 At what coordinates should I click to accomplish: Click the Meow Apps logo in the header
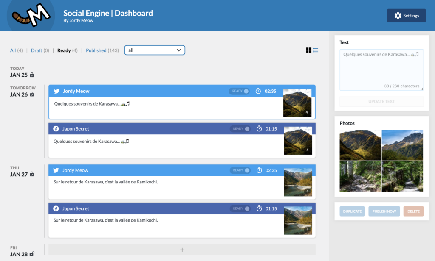[30, 15]
